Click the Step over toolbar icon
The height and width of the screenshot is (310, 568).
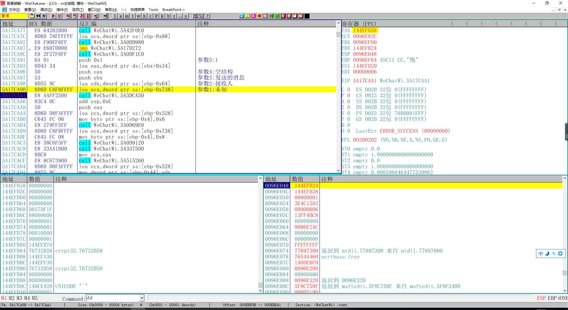pos(75,16)
